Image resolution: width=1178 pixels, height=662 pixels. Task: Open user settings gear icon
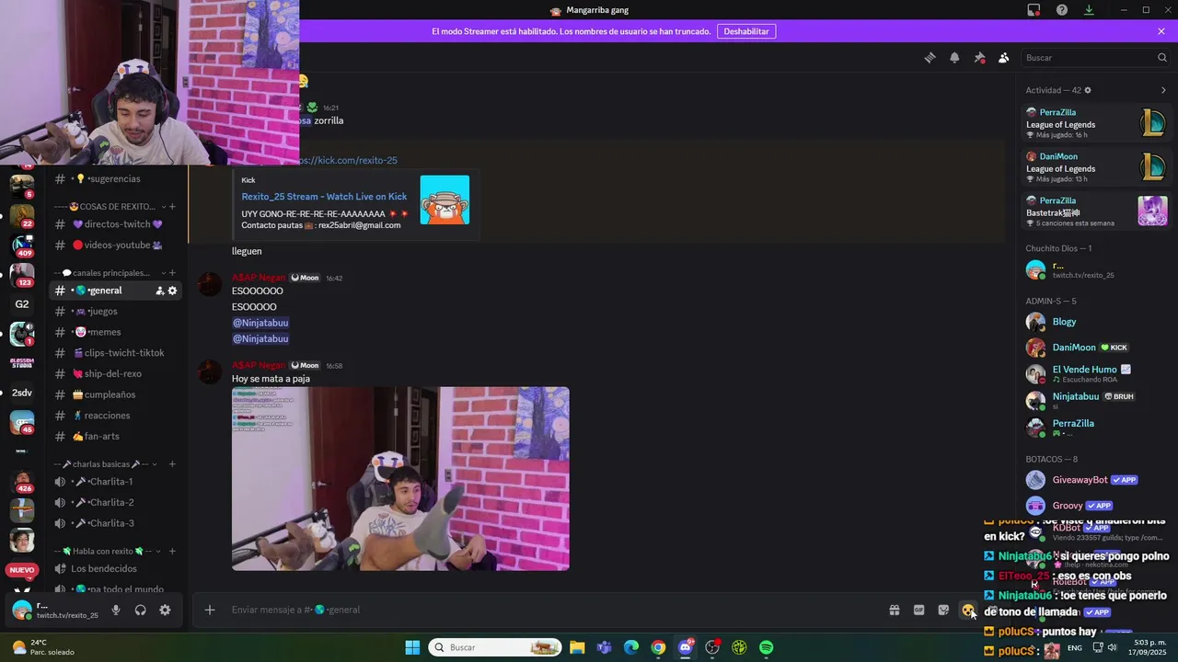tap(165, 610)
